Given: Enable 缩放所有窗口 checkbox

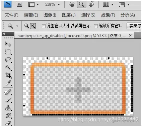Looking at the screenshot, I should coord(96,26).
